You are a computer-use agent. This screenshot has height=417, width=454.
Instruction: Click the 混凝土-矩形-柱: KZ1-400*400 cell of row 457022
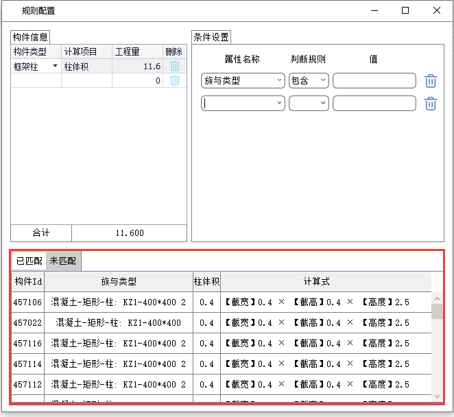pos(119,323)
